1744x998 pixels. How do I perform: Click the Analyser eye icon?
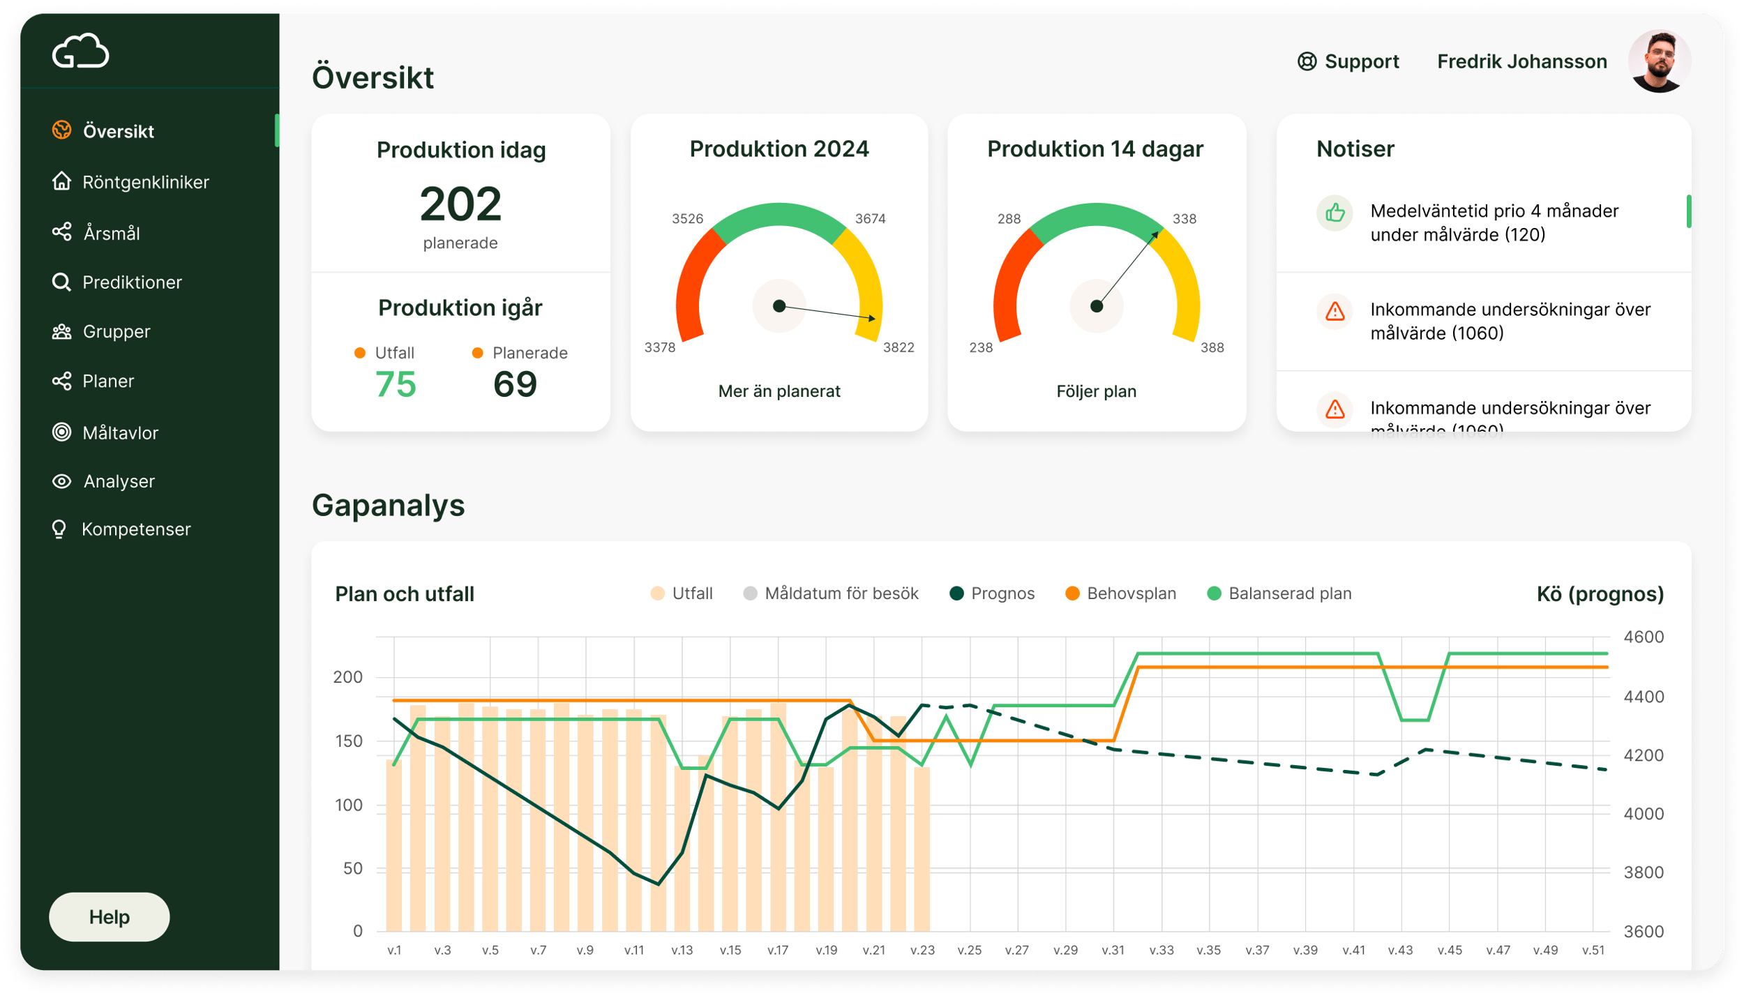[x=62, y=481]
